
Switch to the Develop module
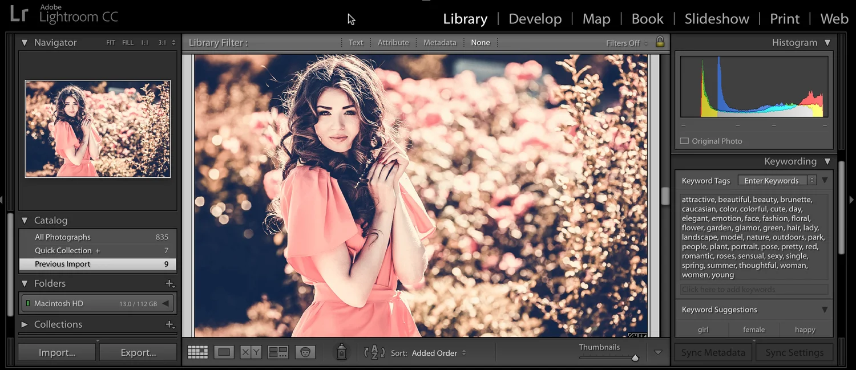534,18
